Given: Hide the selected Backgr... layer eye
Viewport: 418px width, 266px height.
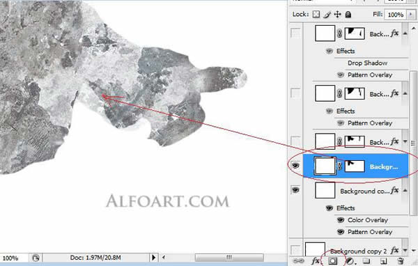Looking at the screenshot, I should pyautogui.click(x=295, y=166).
